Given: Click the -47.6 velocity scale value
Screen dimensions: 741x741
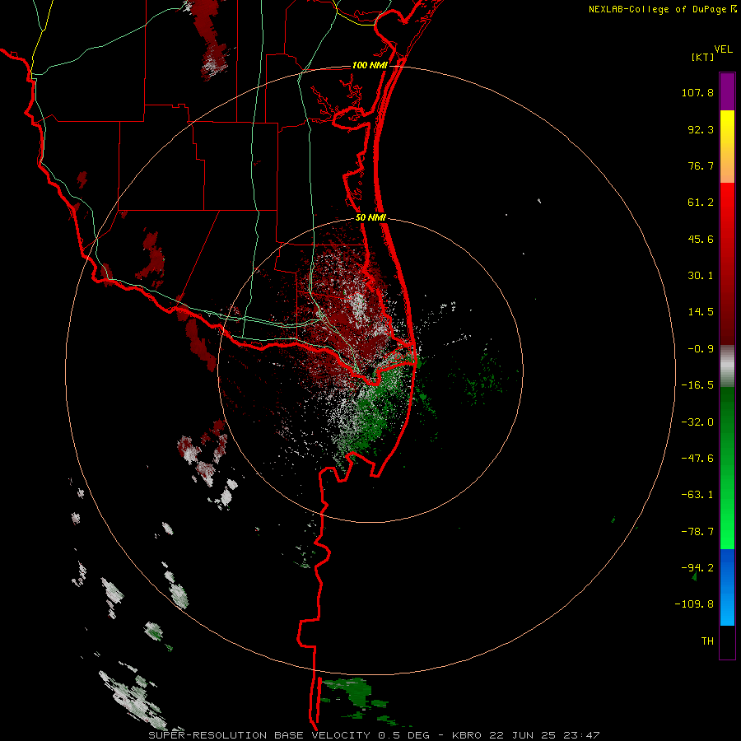Looking at the screenshot, I should [697, 459].
